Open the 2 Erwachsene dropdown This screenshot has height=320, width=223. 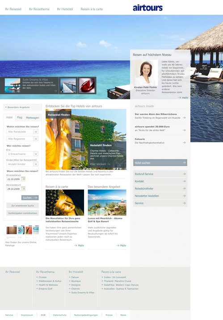pyautogui.click(x=36, y=154)
